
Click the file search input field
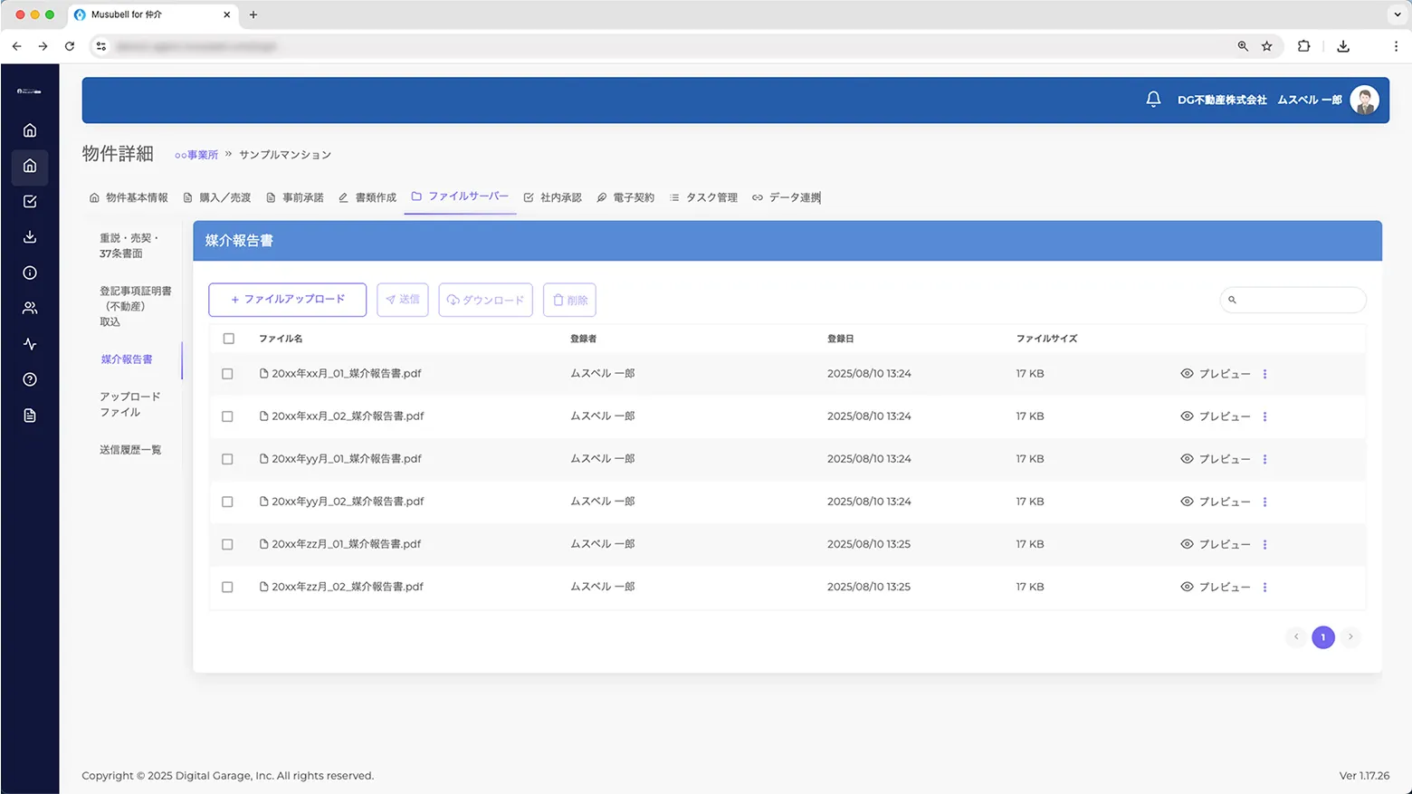pyautogui.click(x=1299, y=300)
